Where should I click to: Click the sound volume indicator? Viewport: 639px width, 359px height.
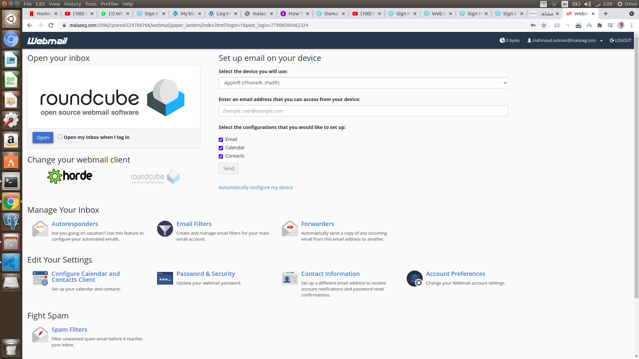click(x=587, y=4)
